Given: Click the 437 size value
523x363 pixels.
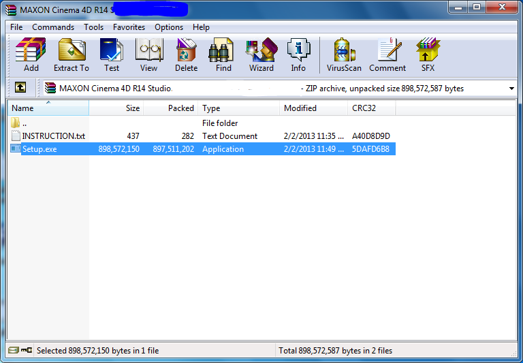Looking at the screenshot, I should click(x=133, y=136).
